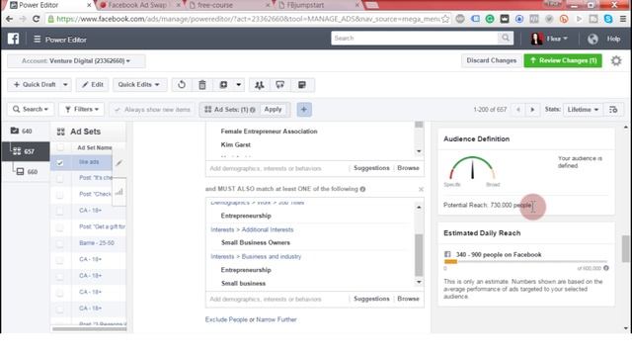The image size is (632, 356).
Task: Click the Facebook logo icon
Action: (x=13, y=39)
